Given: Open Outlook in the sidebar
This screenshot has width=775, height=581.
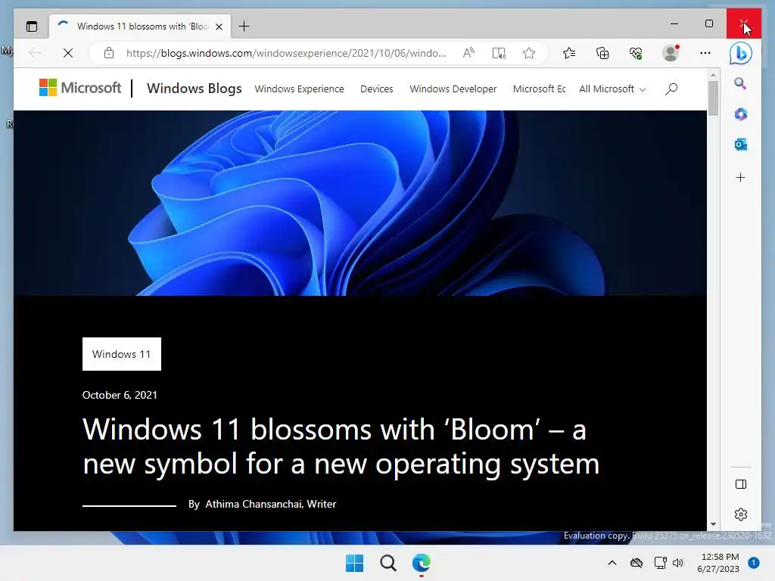Looking at the screenshot, I should [x=740, y=144].
